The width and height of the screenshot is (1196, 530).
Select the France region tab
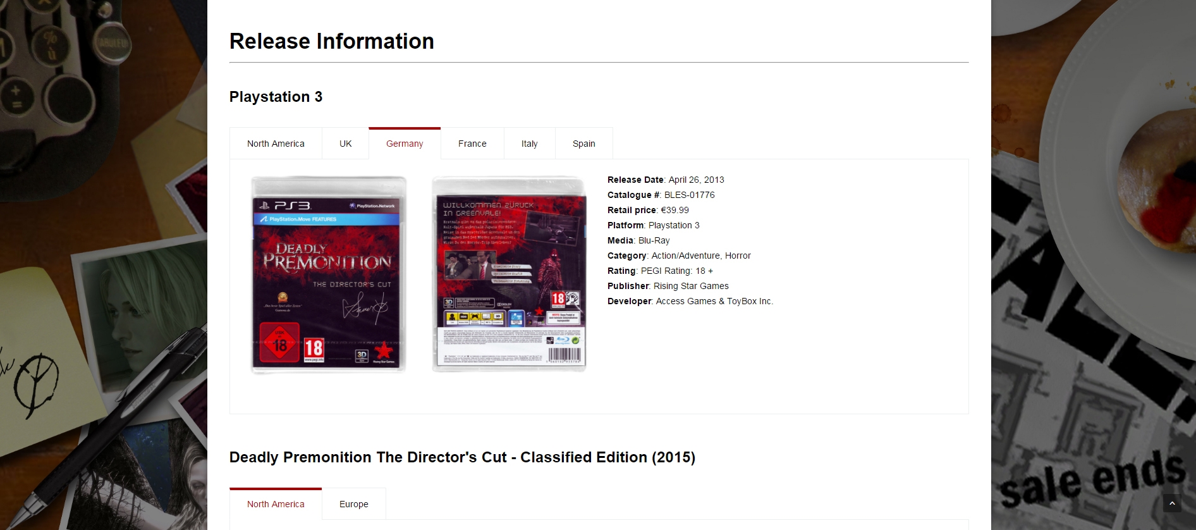click(x=472, y=144)
